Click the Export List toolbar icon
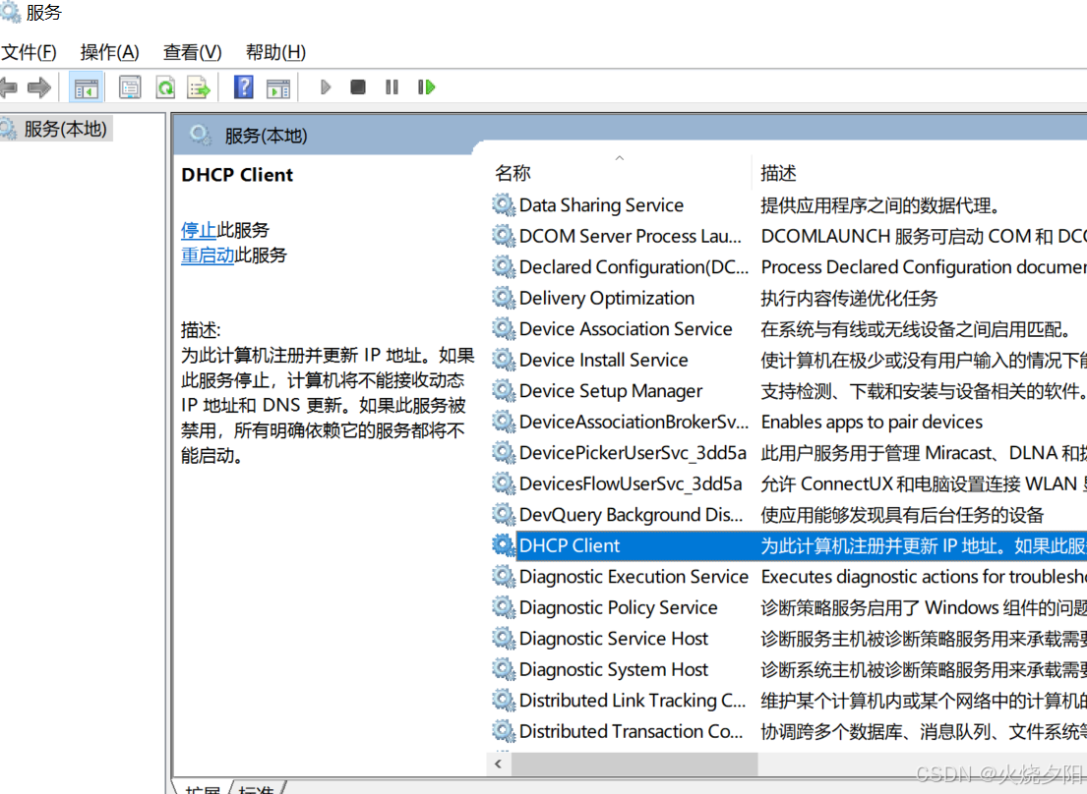This screenshot has height=794, width=1087. coord(200,87)
